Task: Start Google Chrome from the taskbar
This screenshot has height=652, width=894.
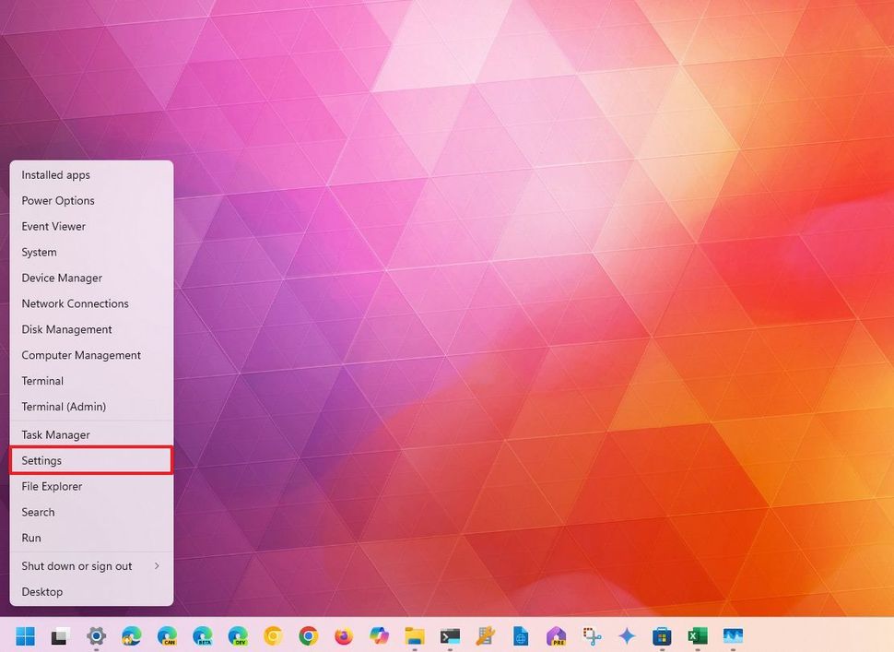Action: pos(308,636)
